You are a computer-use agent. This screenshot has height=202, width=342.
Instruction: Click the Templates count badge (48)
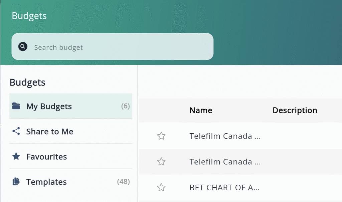tap(123, 182)
